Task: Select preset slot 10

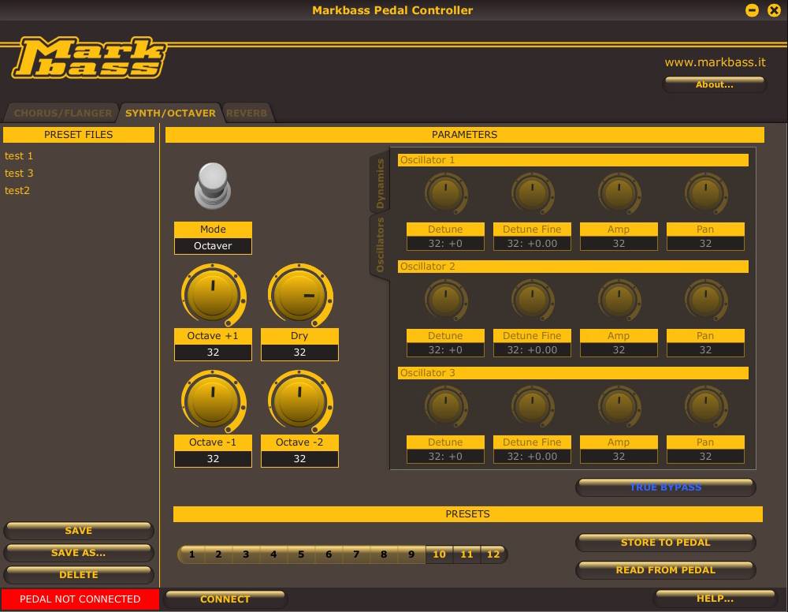Action: (439, 554)
